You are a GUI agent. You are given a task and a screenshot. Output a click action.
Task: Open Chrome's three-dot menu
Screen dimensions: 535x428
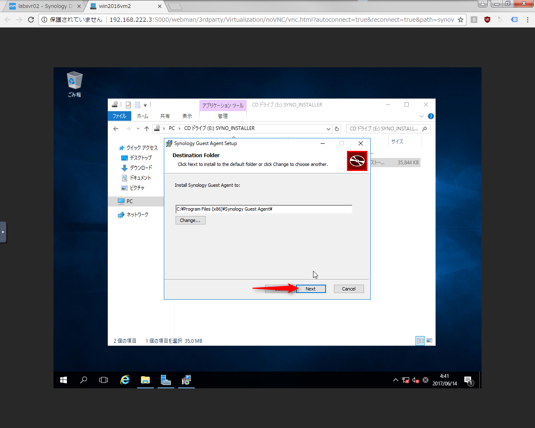527,20
